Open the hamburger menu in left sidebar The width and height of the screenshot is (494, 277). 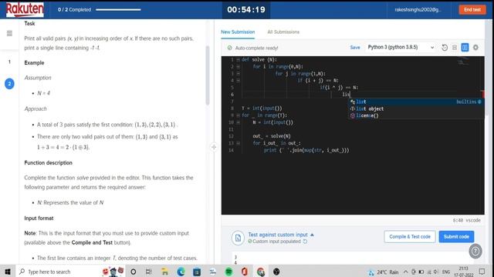[9, 33]
